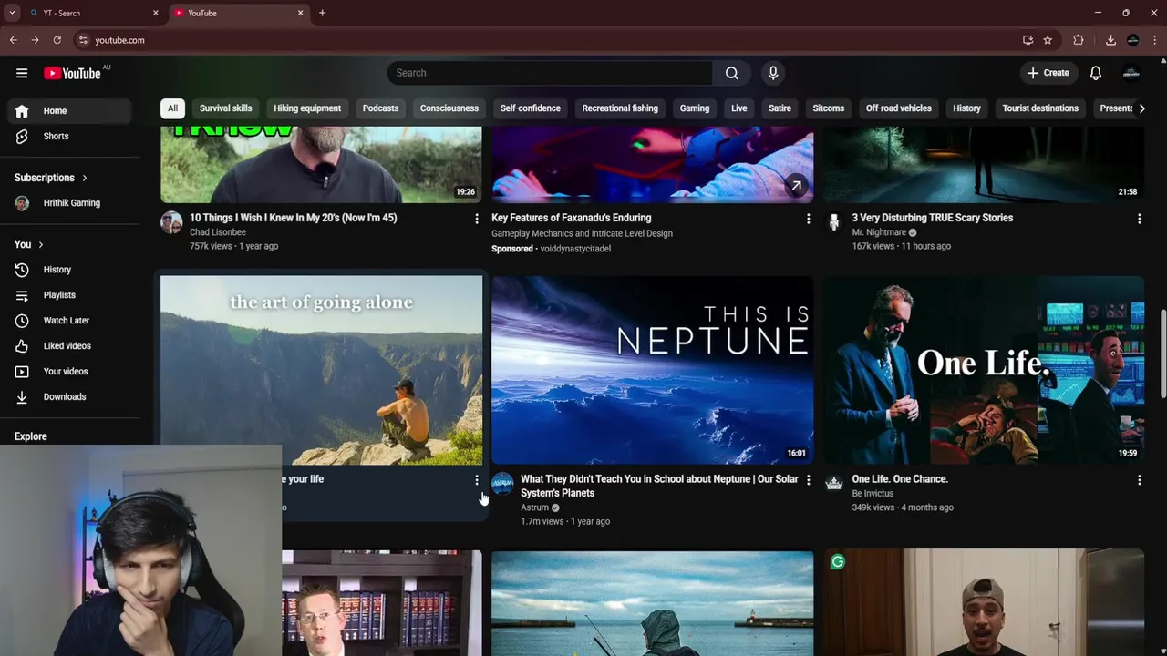Select the Satire chip

pos(780,108)
